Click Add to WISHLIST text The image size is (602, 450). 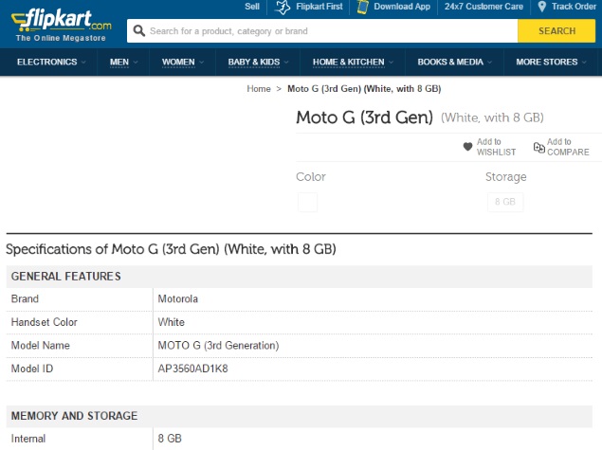[x=496, y=147]
